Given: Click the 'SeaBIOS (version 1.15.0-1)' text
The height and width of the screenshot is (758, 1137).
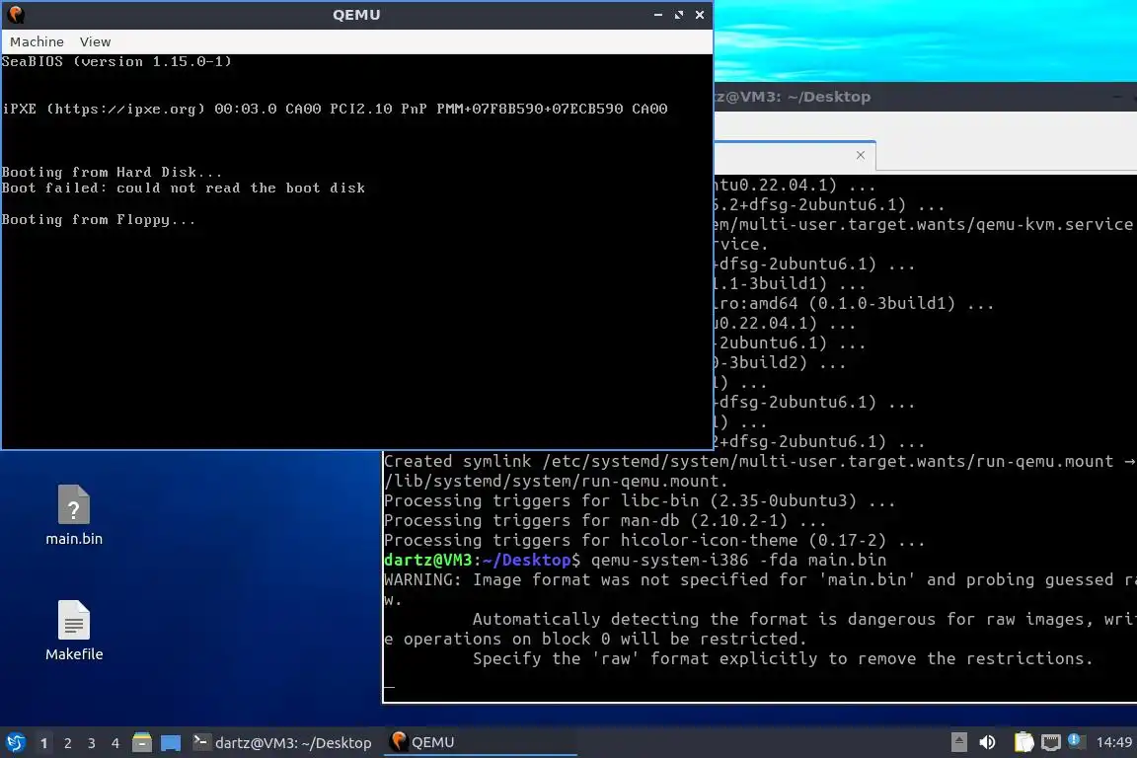Looking at the screenshot, I should click(x=116, y=61).
